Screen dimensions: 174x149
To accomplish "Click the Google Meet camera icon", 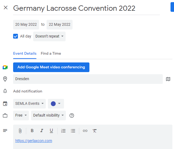I will [x=5, y=67].
